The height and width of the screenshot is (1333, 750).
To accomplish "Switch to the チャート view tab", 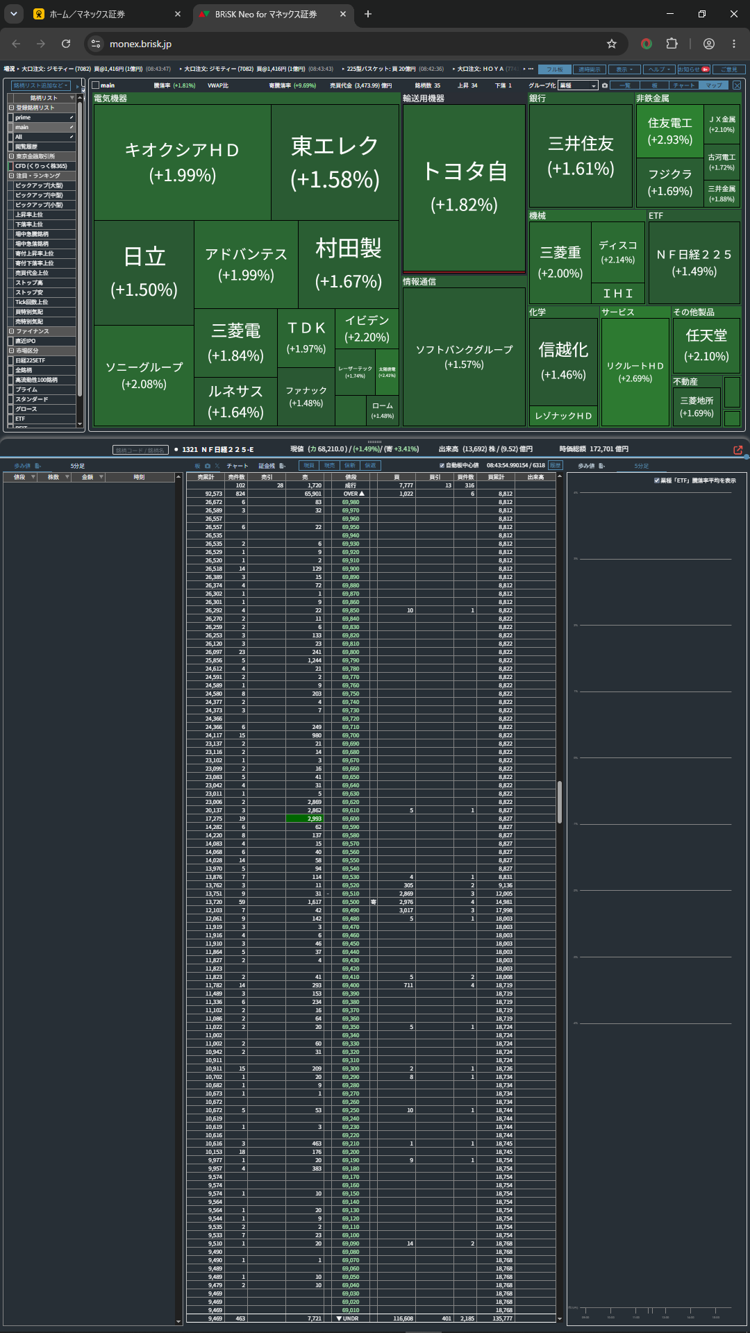I will (x=683, y=85).
